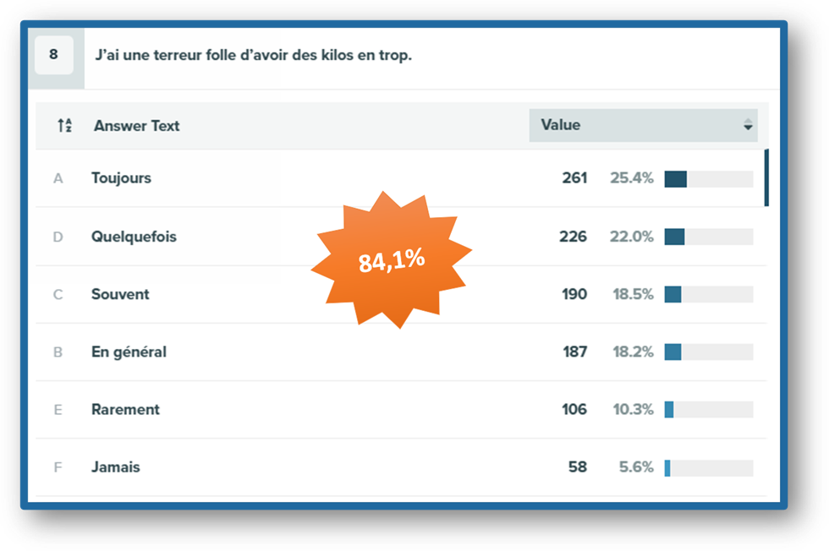
Task: Click the En général answer label
Action: tap(129, 352)
